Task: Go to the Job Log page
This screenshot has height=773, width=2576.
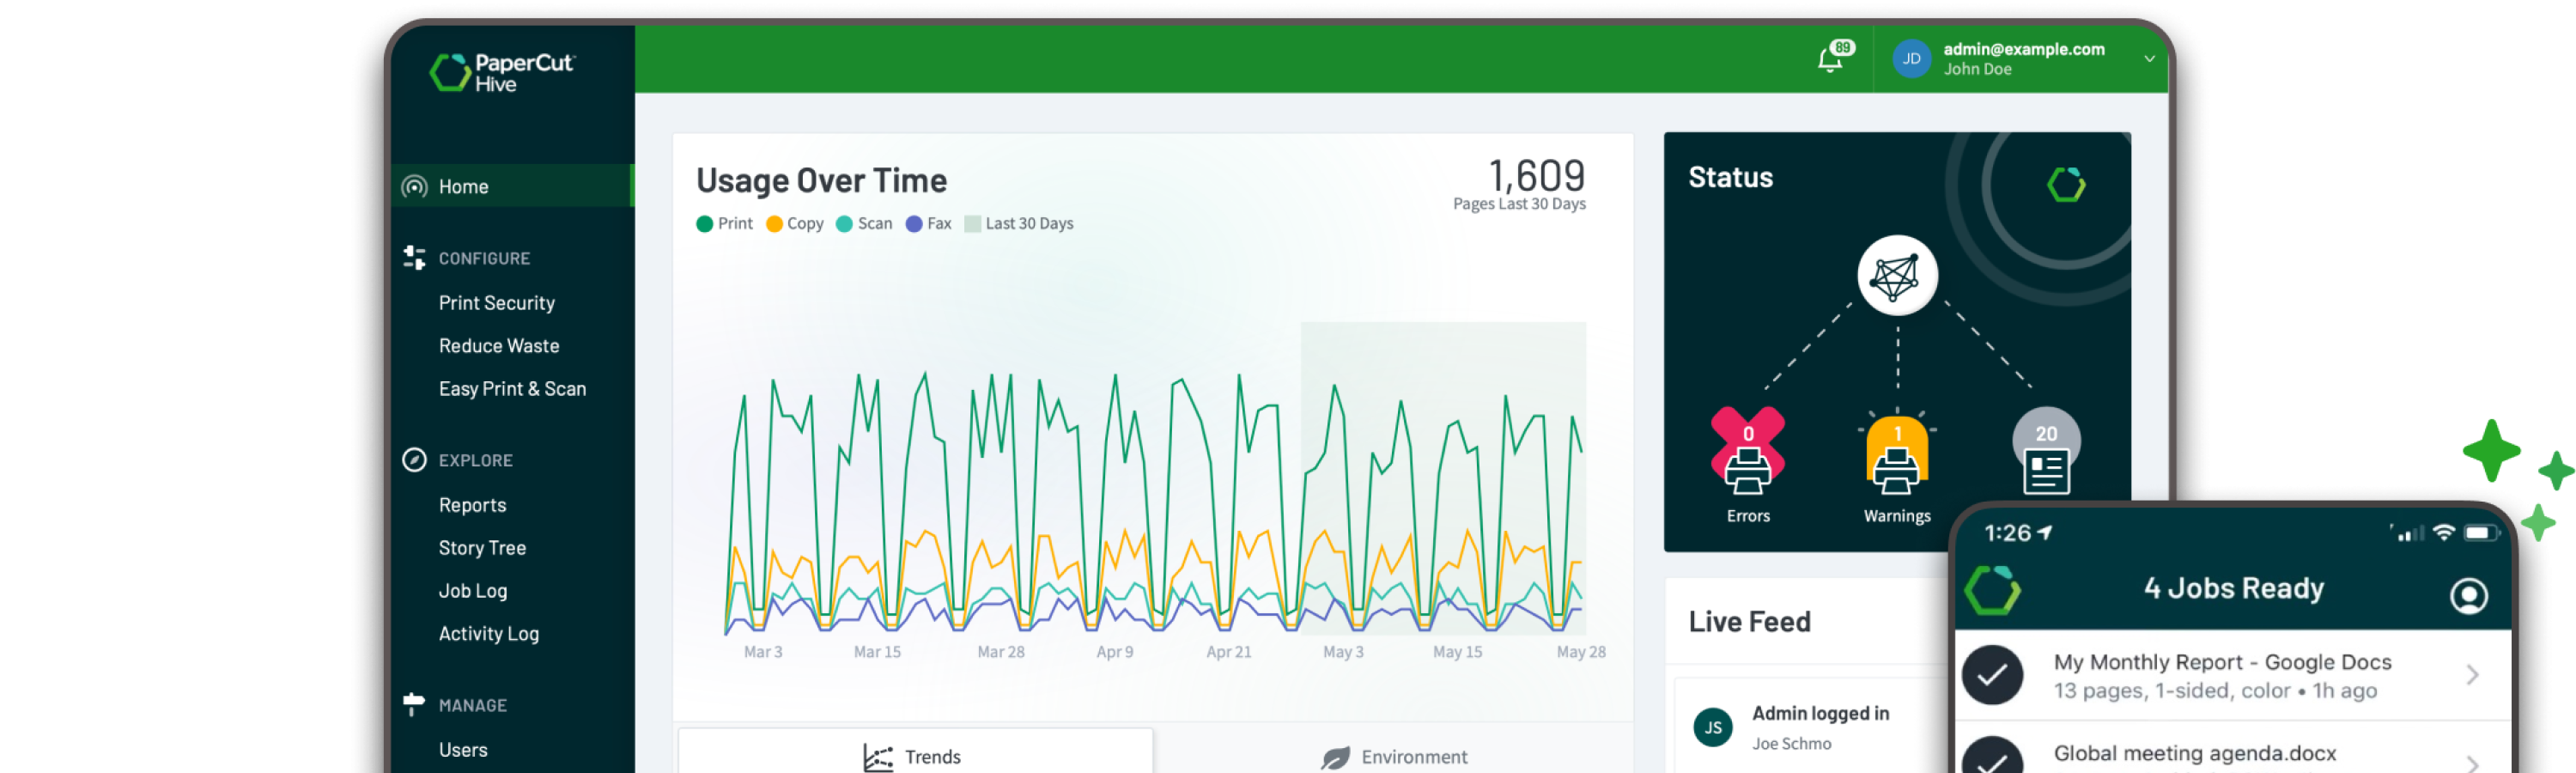Action: click(472, 591)
